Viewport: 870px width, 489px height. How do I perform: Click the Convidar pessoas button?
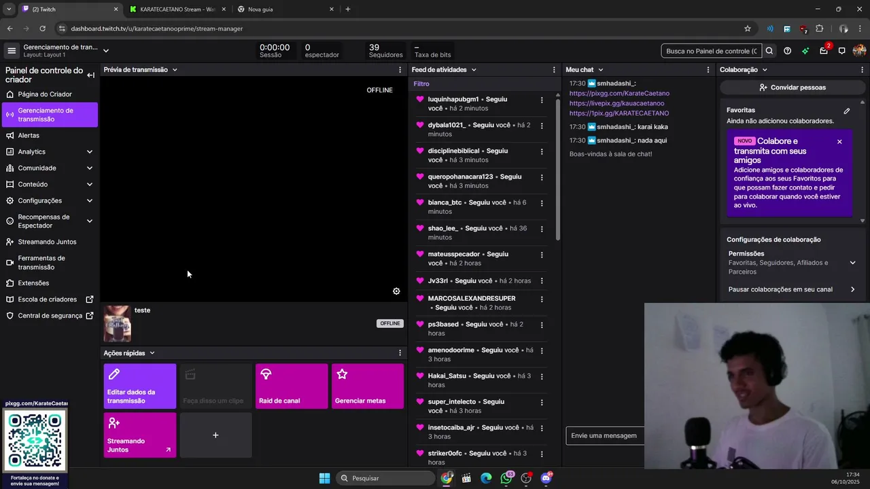coord(793,88)
